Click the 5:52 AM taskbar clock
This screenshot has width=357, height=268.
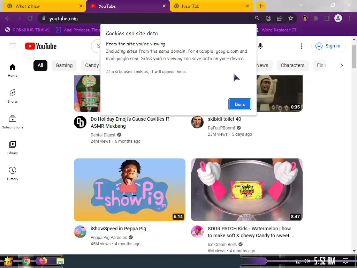click(x=325, y=261)
